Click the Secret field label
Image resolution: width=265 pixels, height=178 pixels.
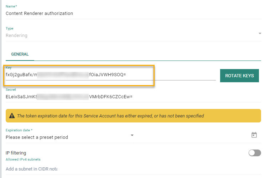pos(11,90)
